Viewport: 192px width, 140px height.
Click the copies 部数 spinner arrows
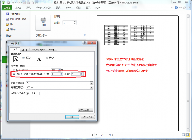point(75,23)
